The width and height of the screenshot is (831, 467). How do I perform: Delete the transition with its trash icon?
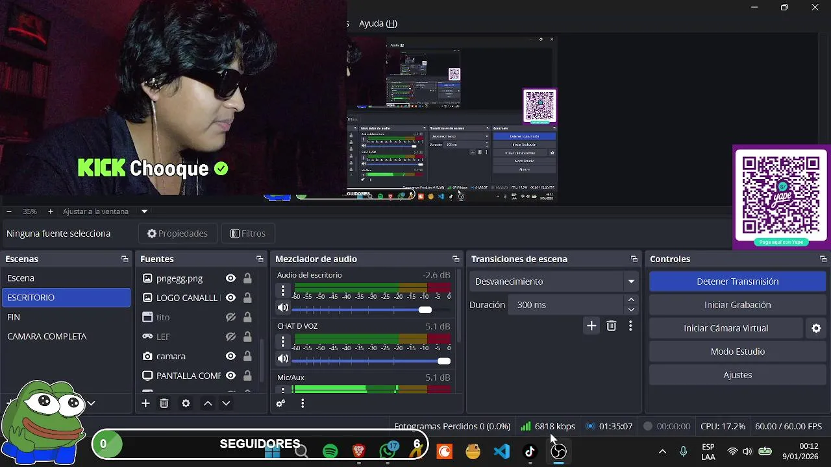pos(611,326)
